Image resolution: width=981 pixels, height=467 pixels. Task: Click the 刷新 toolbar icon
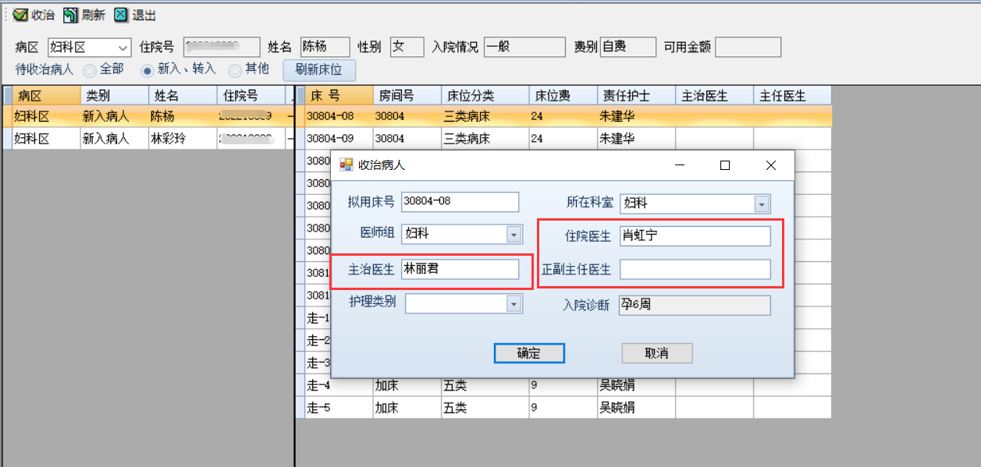tap(70, 15)
